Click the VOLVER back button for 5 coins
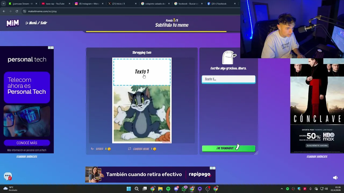This screenshot has width=344, height=193. tap(101, 149)
